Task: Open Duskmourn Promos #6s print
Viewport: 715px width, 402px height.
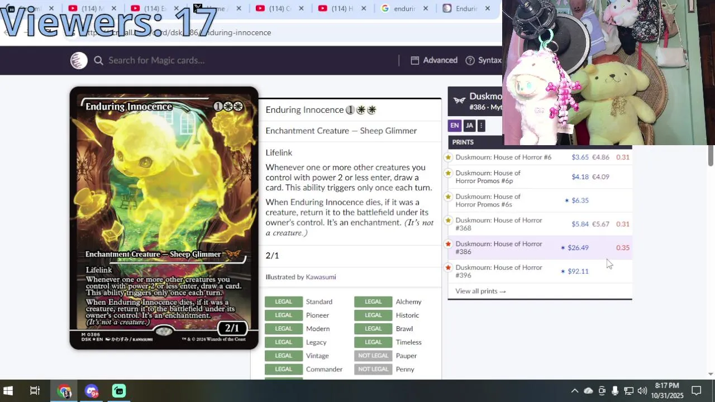Action: point(488,200)
